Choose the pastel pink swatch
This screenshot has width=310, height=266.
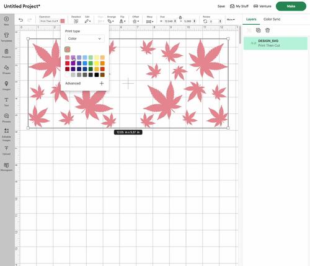(68, 58)
